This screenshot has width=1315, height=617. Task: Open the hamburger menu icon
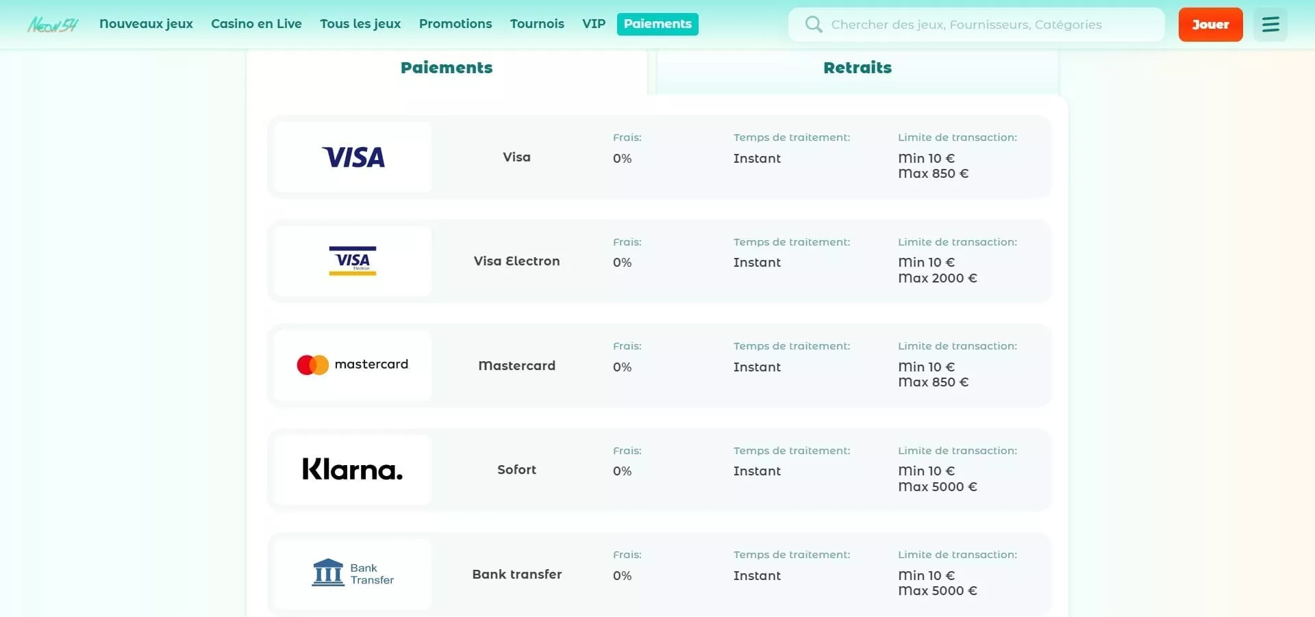[1270, 25]
